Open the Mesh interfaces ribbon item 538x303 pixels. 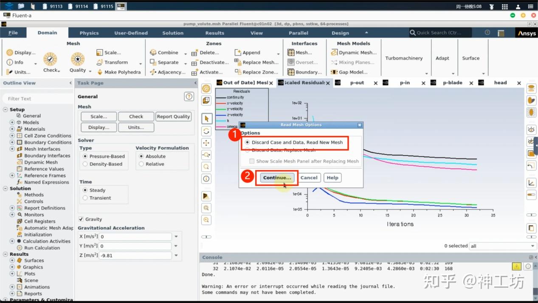pyautogui.click(x=300, y=53)
